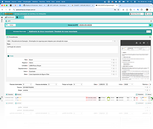
Task: Click the print icon in PDF viewer
Action: pos(144,43)
